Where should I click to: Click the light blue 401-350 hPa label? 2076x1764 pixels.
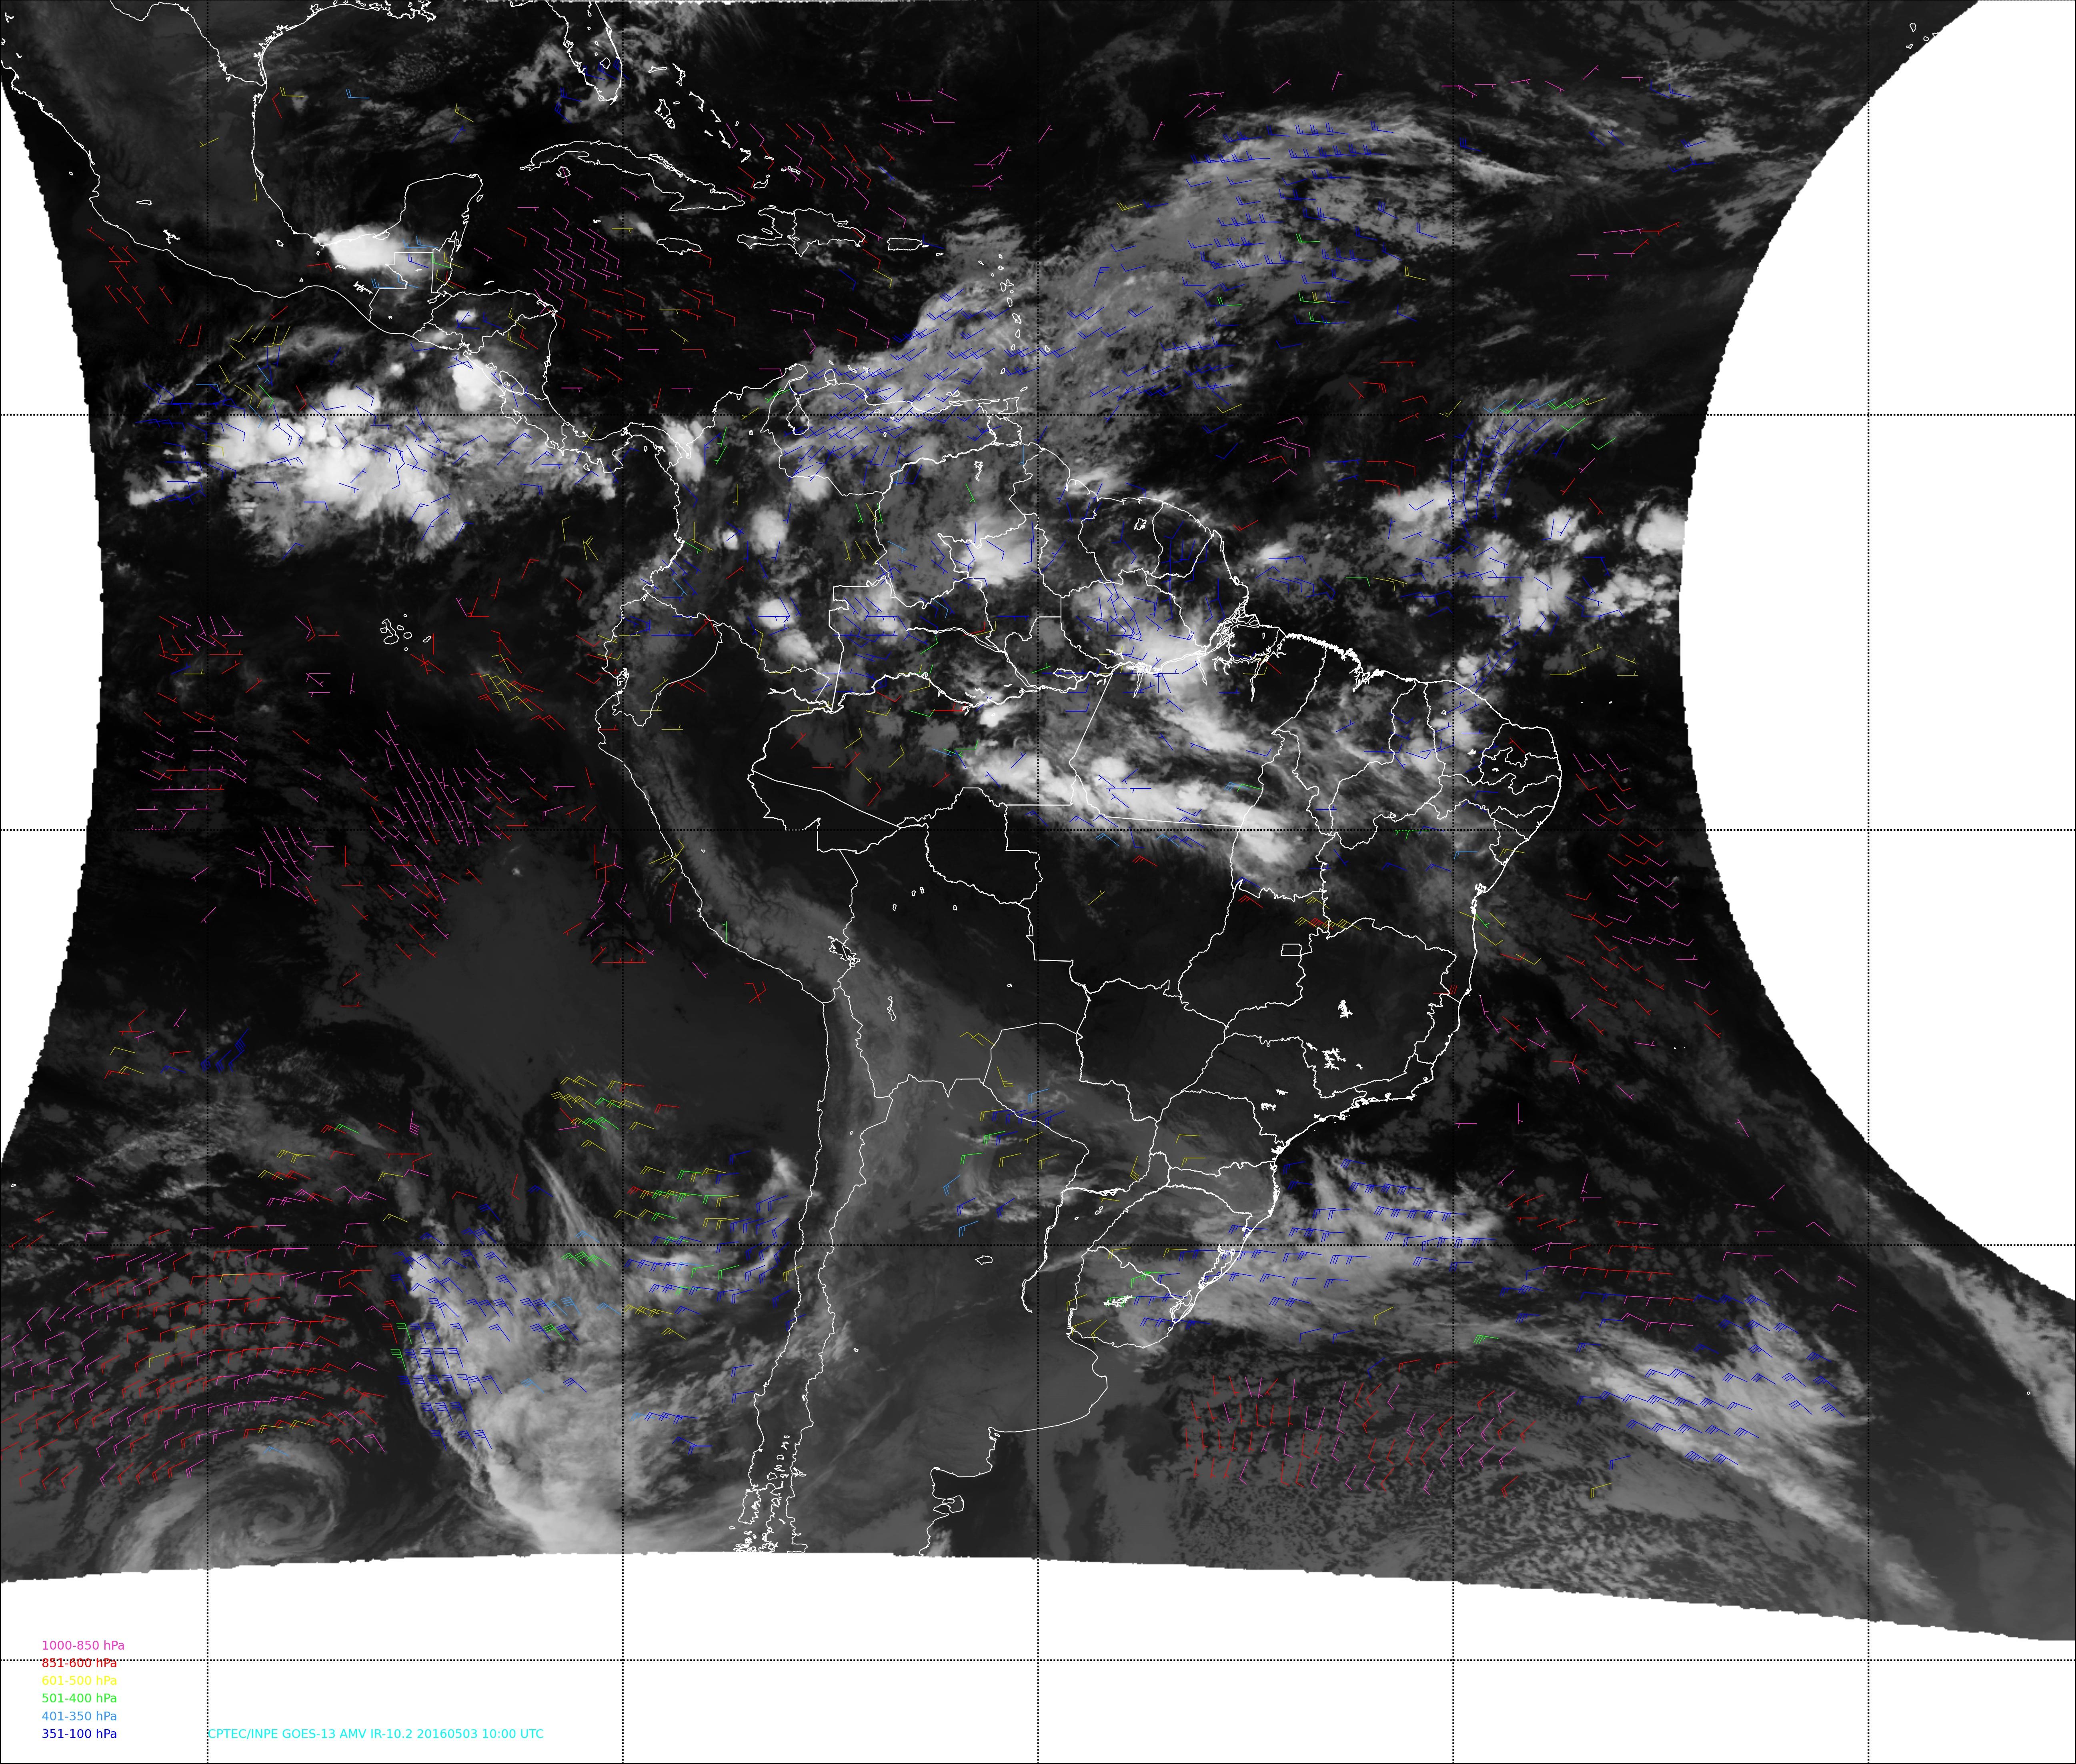pyautogui.click(x=79, y=1716)
